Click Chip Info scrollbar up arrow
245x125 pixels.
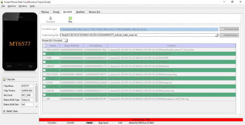[x=36, y=84]
